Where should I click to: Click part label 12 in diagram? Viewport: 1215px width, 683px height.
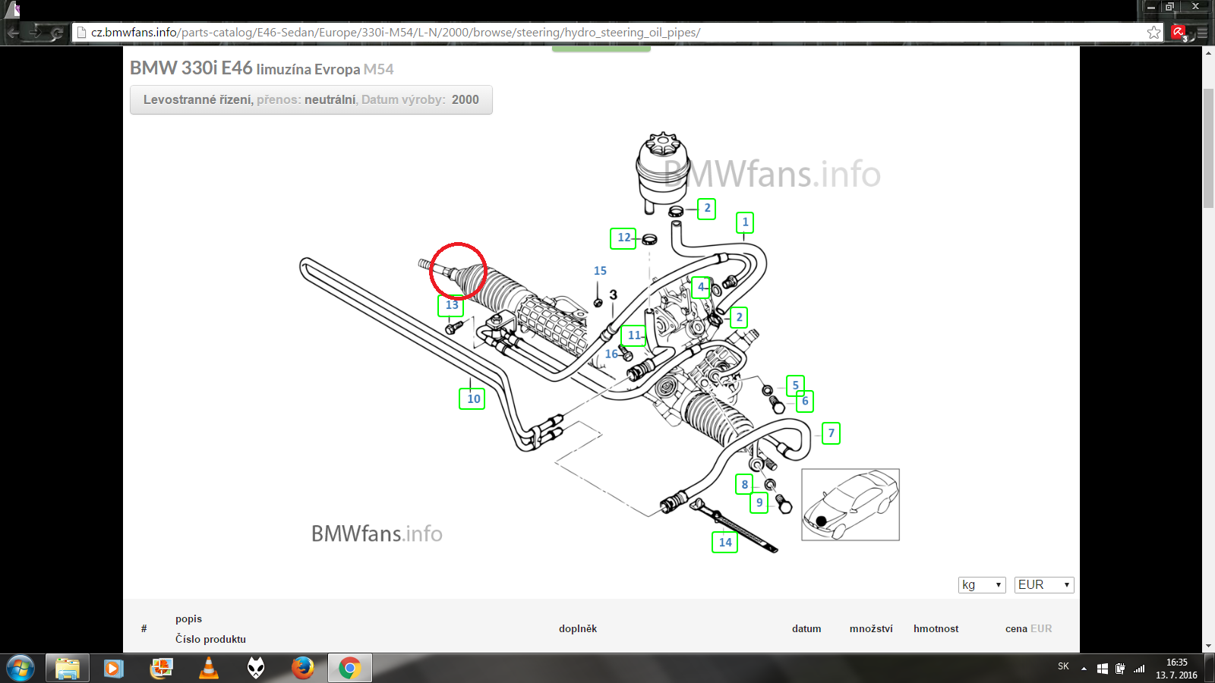pos(623,238)
